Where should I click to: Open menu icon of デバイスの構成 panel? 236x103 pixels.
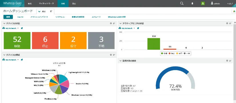pyautogui.click(x=114, y=55)
